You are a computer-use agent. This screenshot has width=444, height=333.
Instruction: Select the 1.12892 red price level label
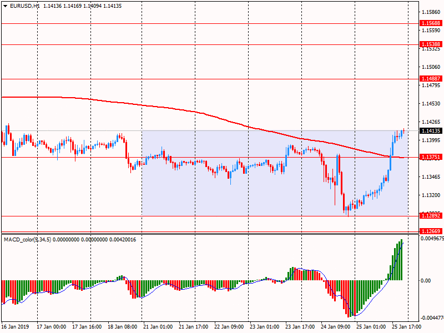[x=431, y=216]
